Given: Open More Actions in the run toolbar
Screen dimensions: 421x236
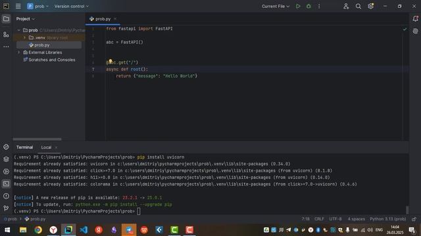Looking at the screenshot, I should click(319, 6).
